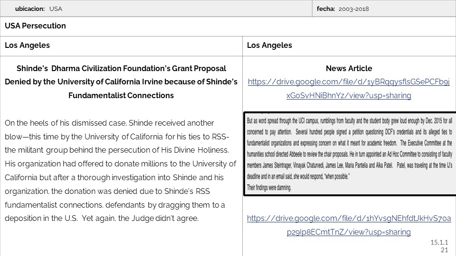Select the left column 'Los Angeles' header
This screenshot has width=456, height=256.
tap(28, 46)
